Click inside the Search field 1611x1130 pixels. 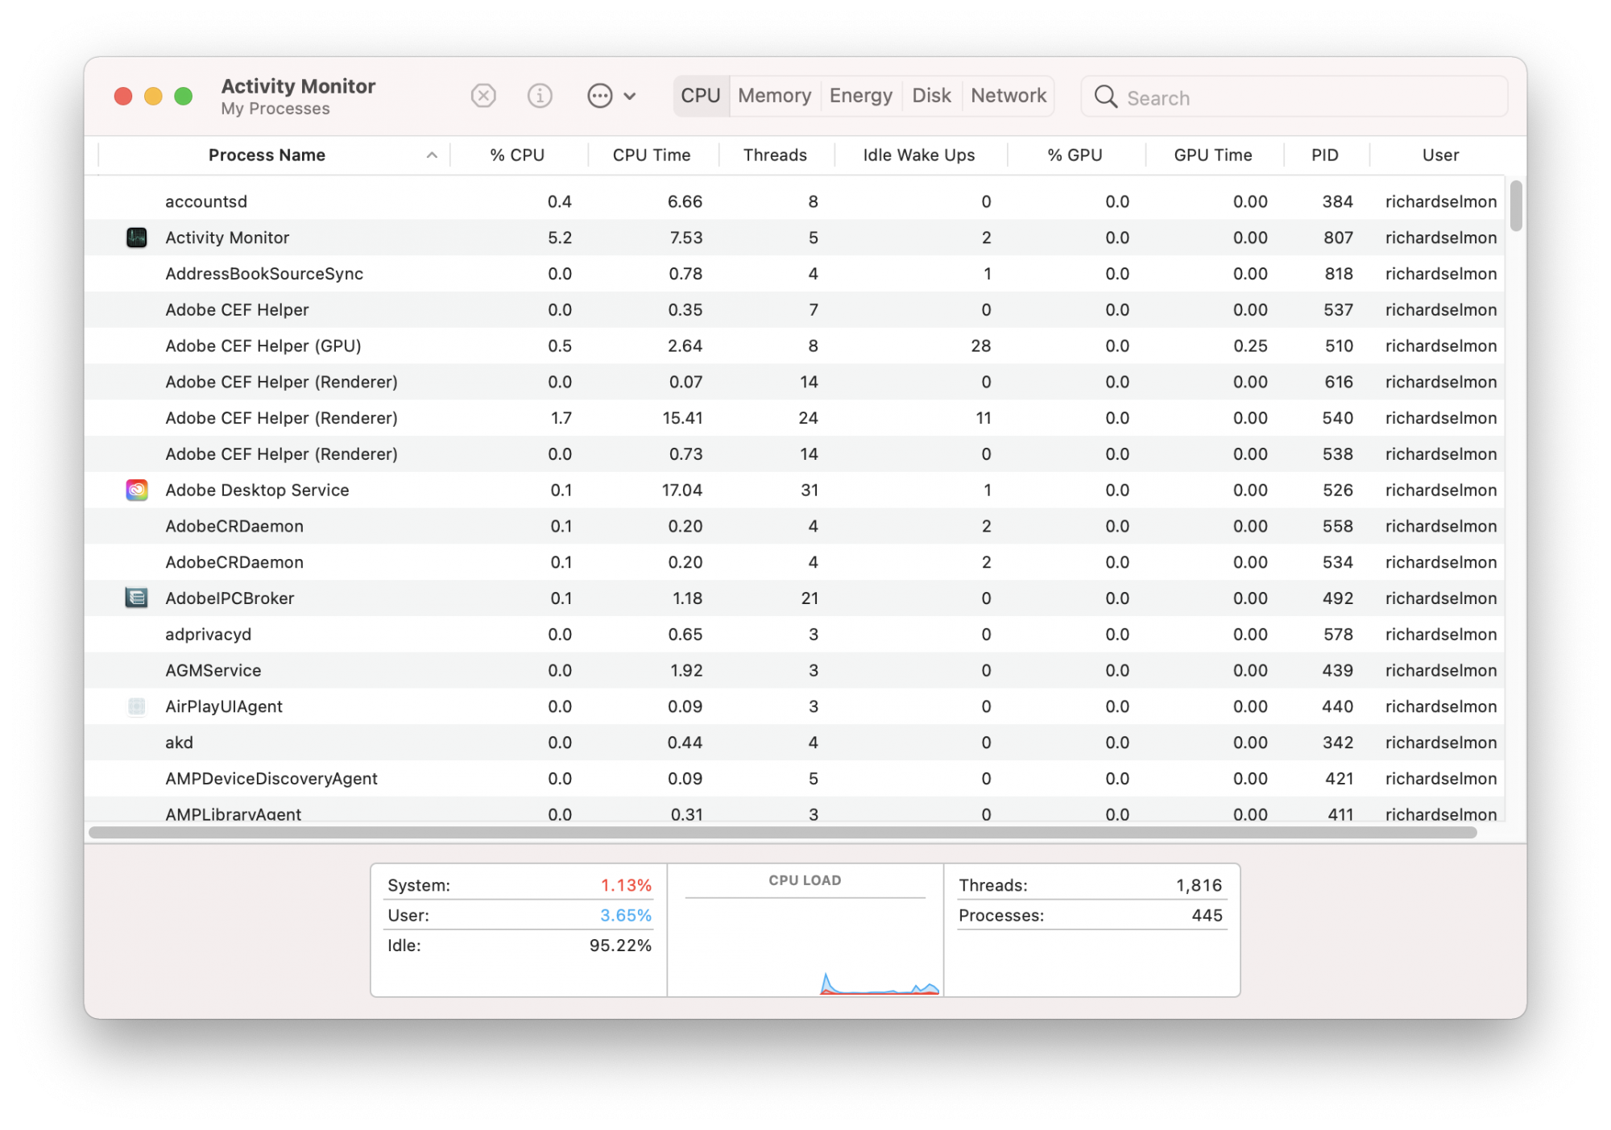pos(1305,97)
